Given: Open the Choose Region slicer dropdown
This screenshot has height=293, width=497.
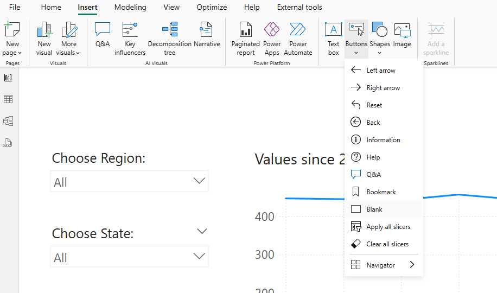Looking at the screenshot, I should (199, 182).
